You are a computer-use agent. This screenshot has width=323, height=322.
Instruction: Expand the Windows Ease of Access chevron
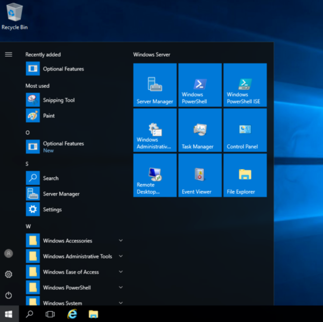(x=121, y=272)
